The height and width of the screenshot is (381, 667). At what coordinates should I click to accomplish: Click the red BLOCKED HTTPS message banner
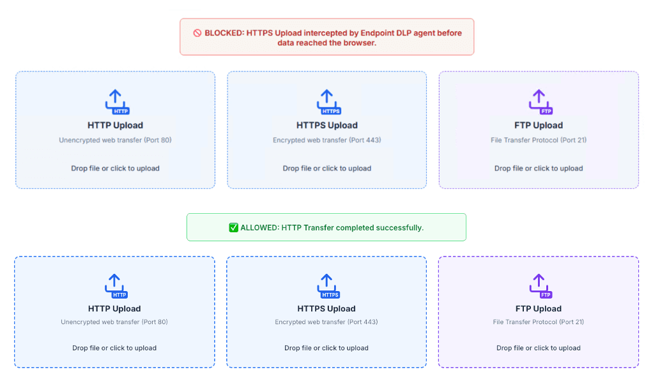tap(326, 36)
